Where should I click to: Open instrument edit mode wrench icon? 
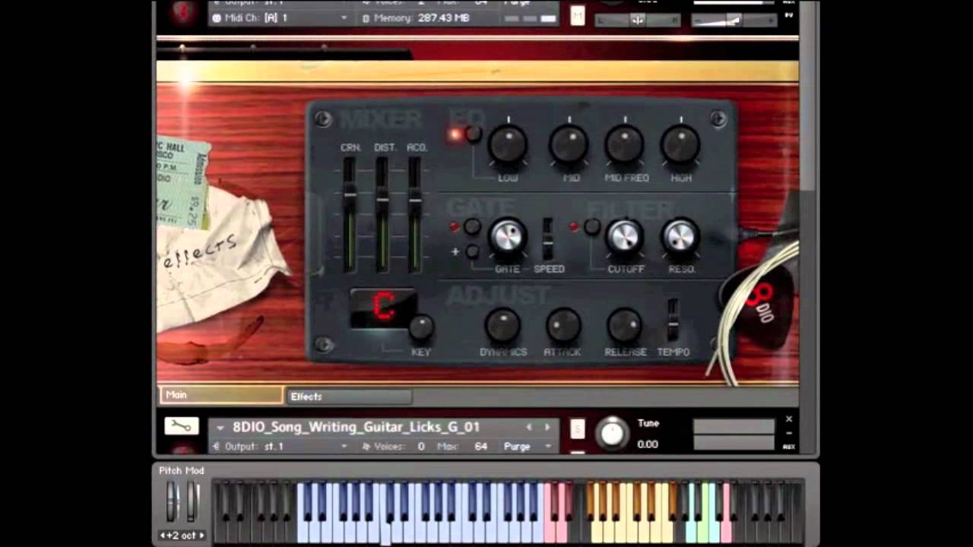pyautogui.click(x=181, y=426)
